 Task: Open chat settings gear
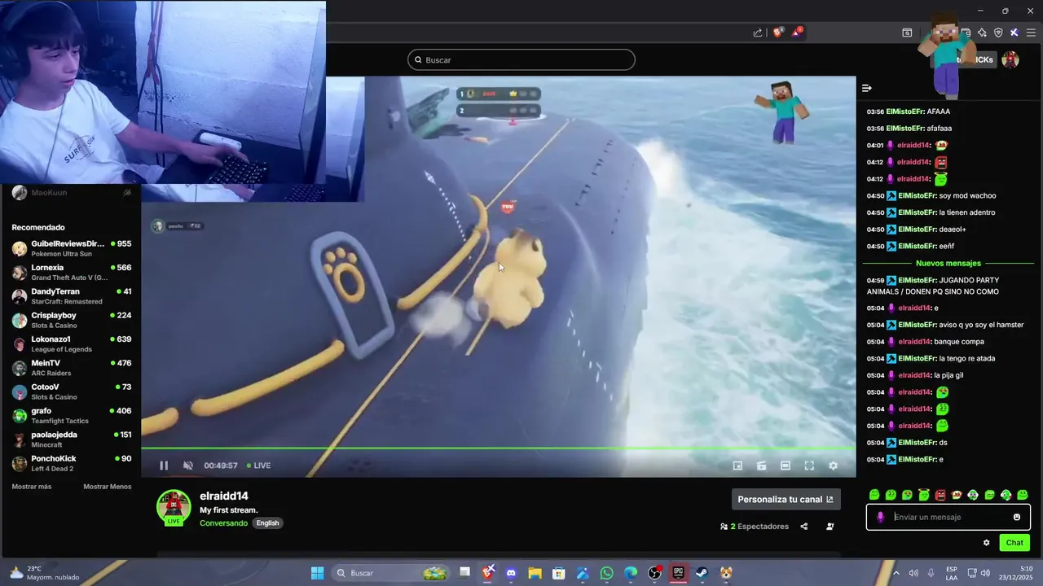click(987, 543)
